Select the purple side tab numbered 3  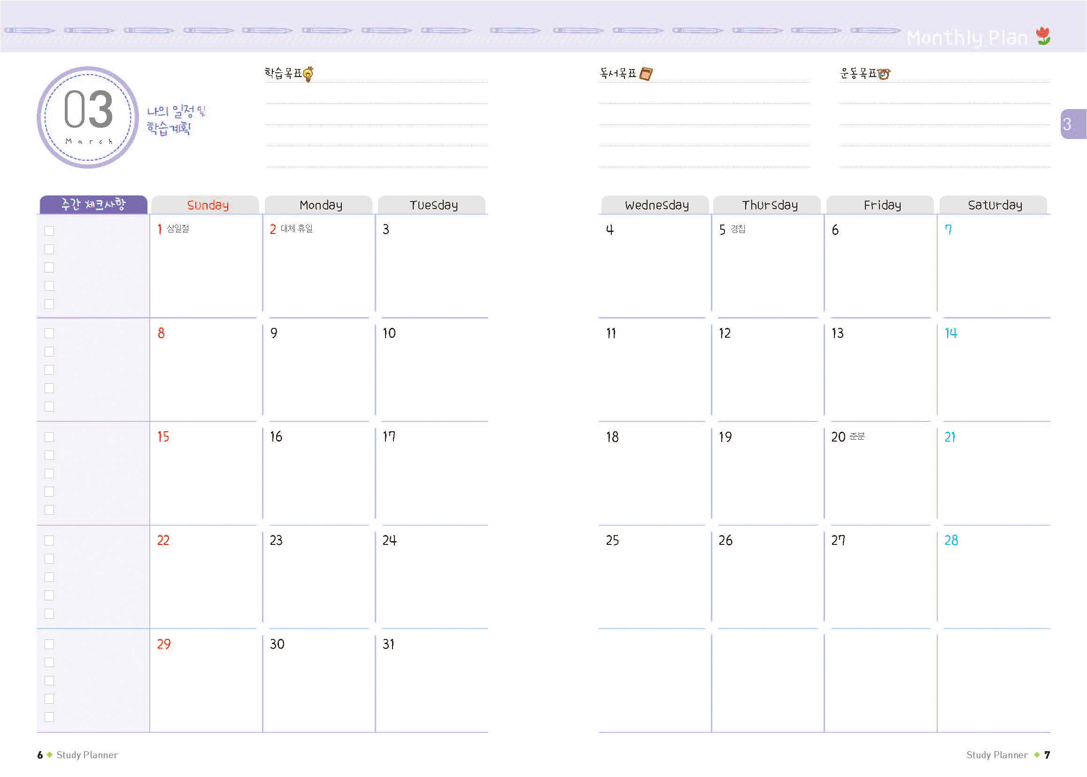pyautogui.click(x=1071, y=124)
